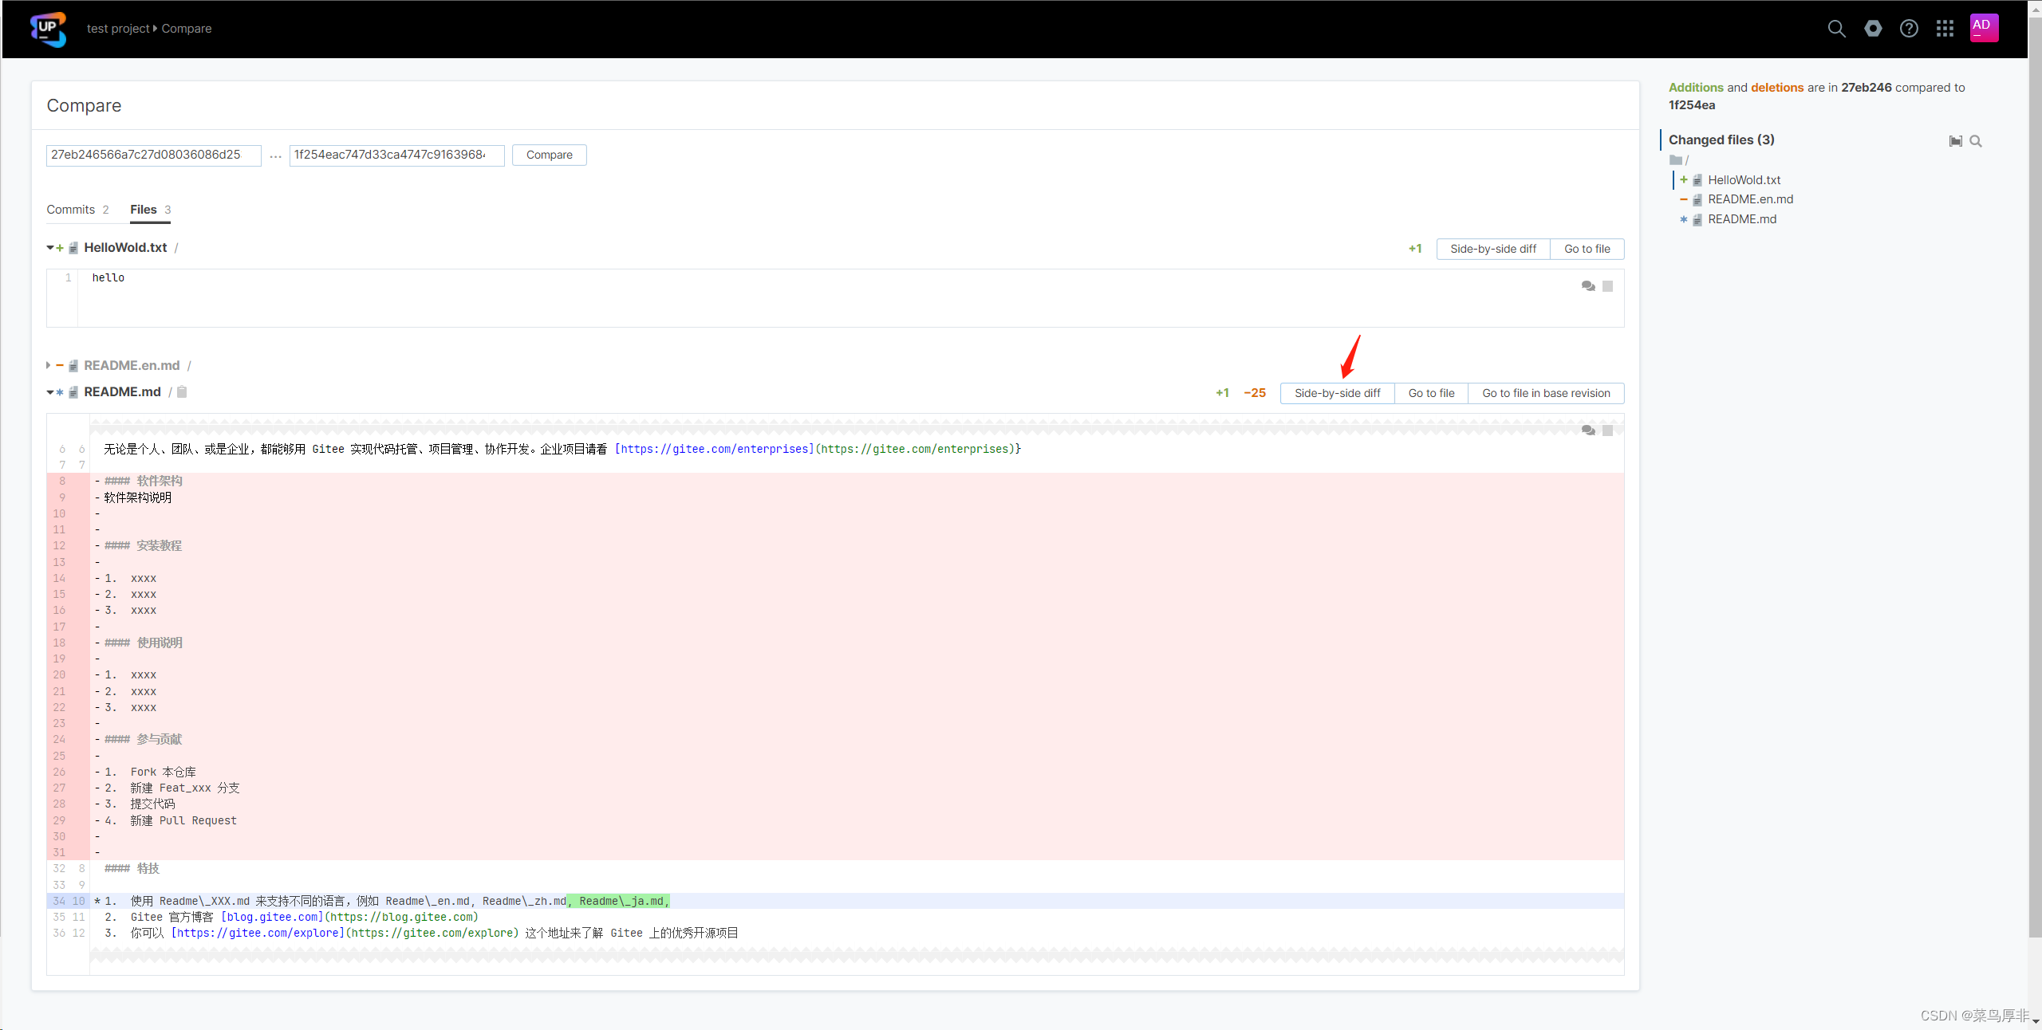Image resolution: width=2042 pixels, height=1030 pixels.
Task: Search changed files magnifier icon
Action: coord(1976,141)
